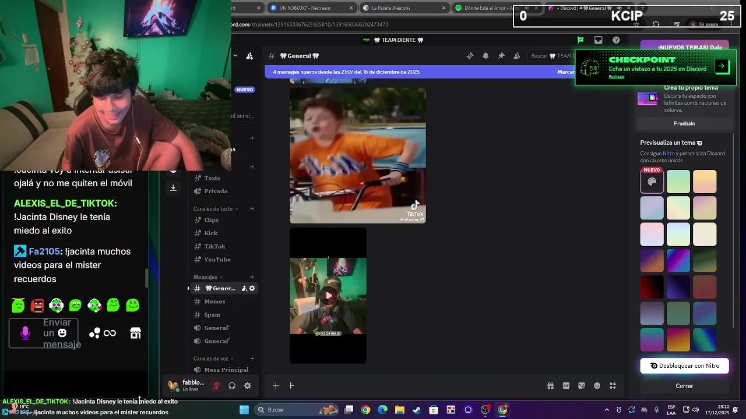Play the streamer video clip
746x419 pixels.
click(x=329, y=296)
